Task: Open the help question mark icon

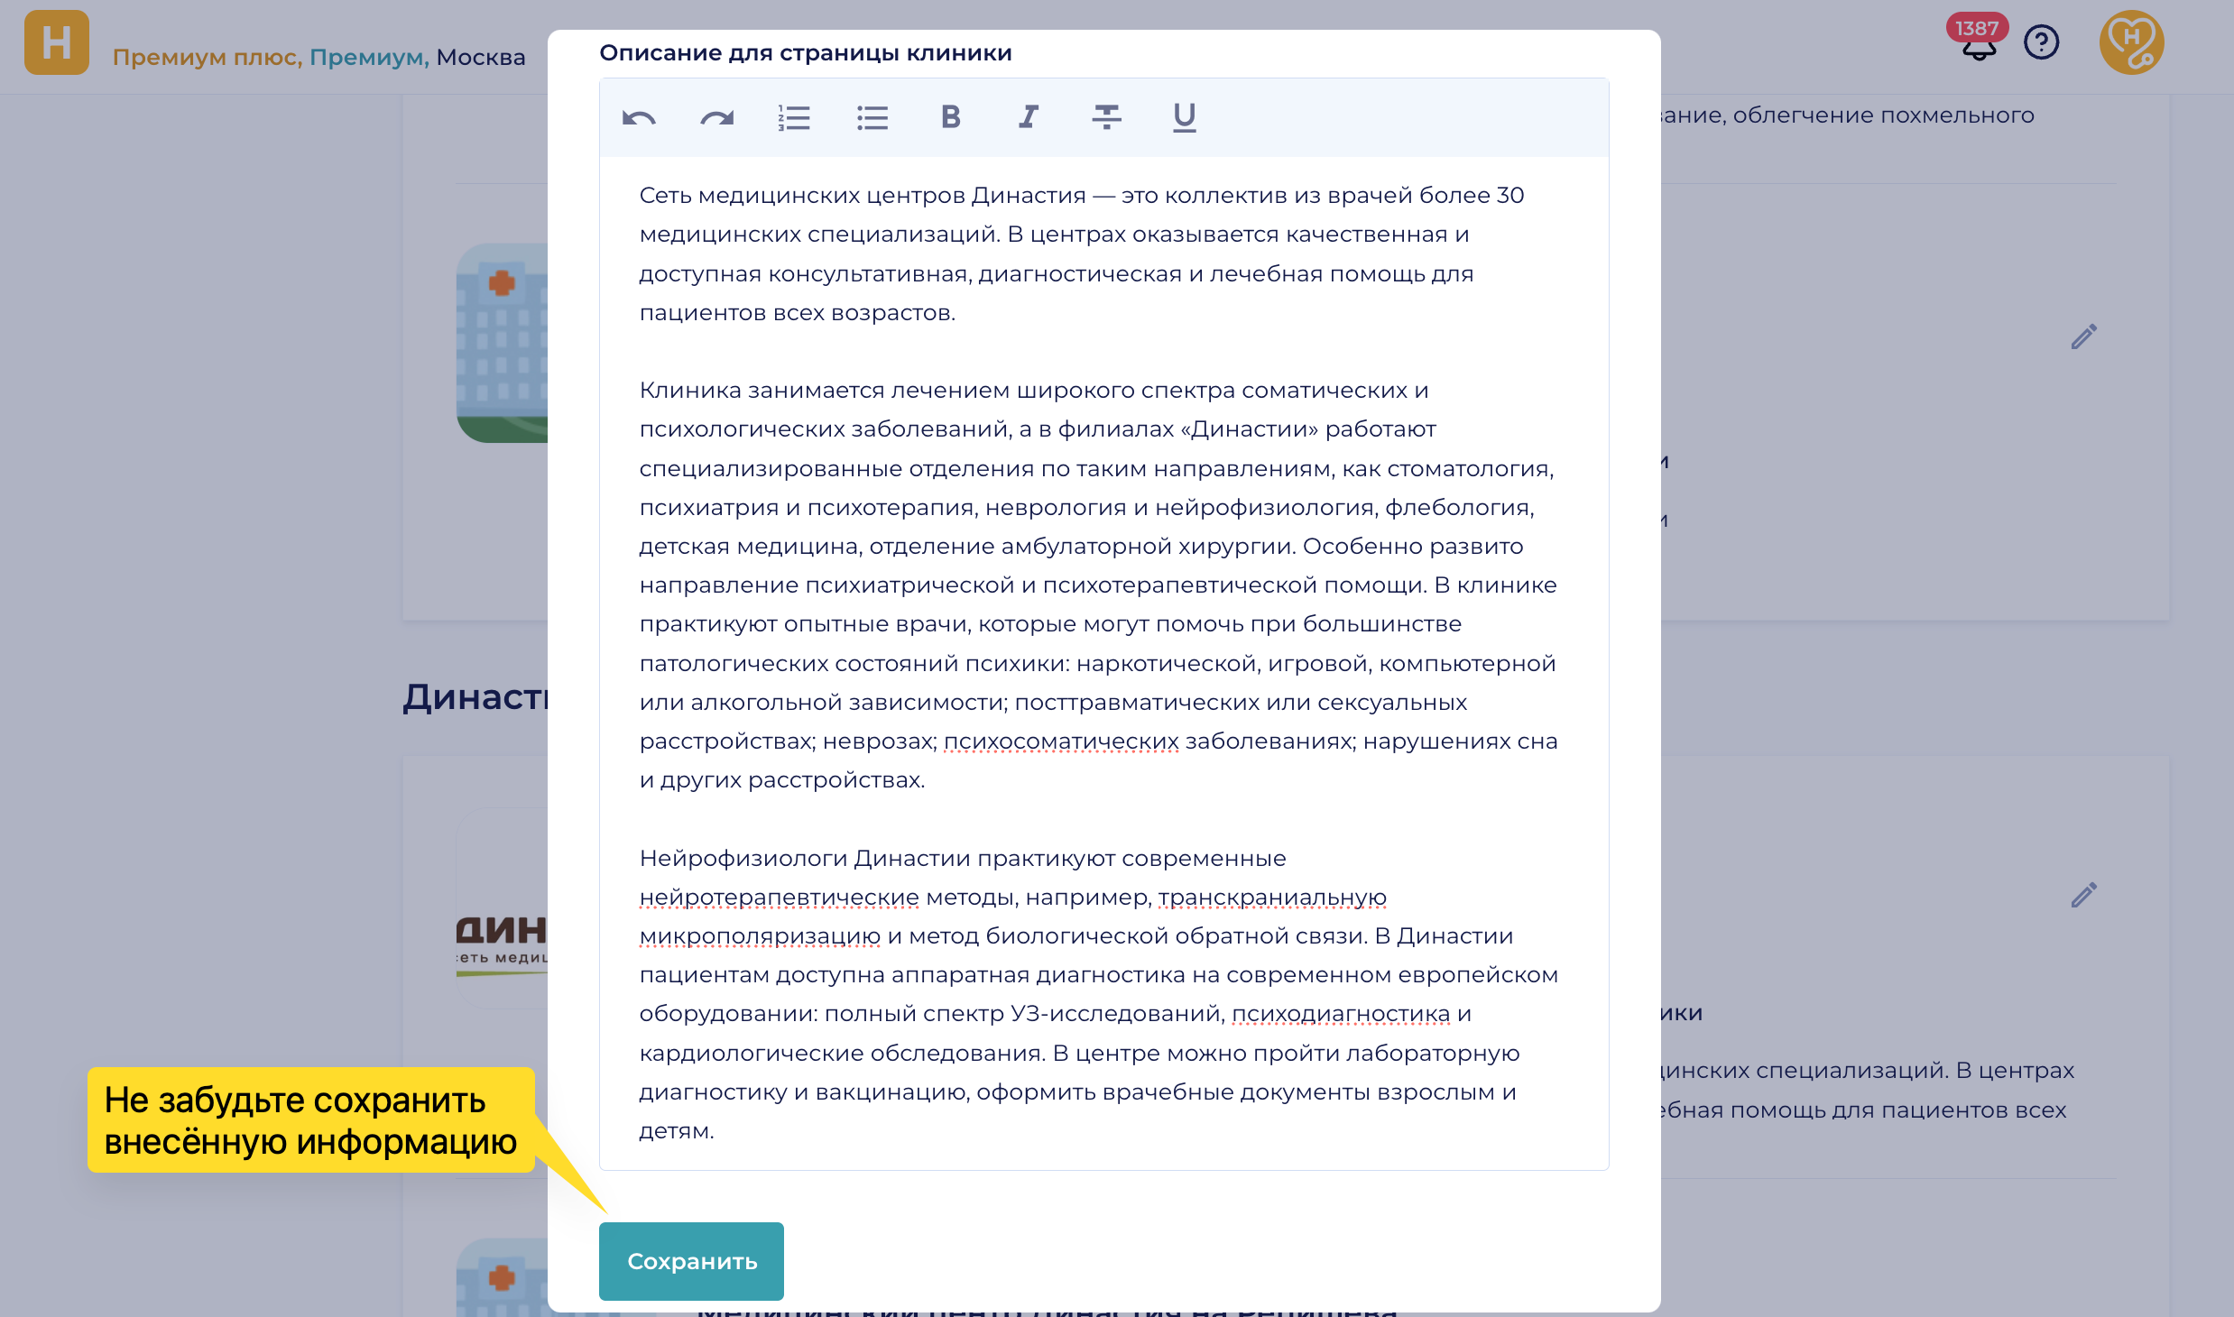Action: click(2041, 42)
